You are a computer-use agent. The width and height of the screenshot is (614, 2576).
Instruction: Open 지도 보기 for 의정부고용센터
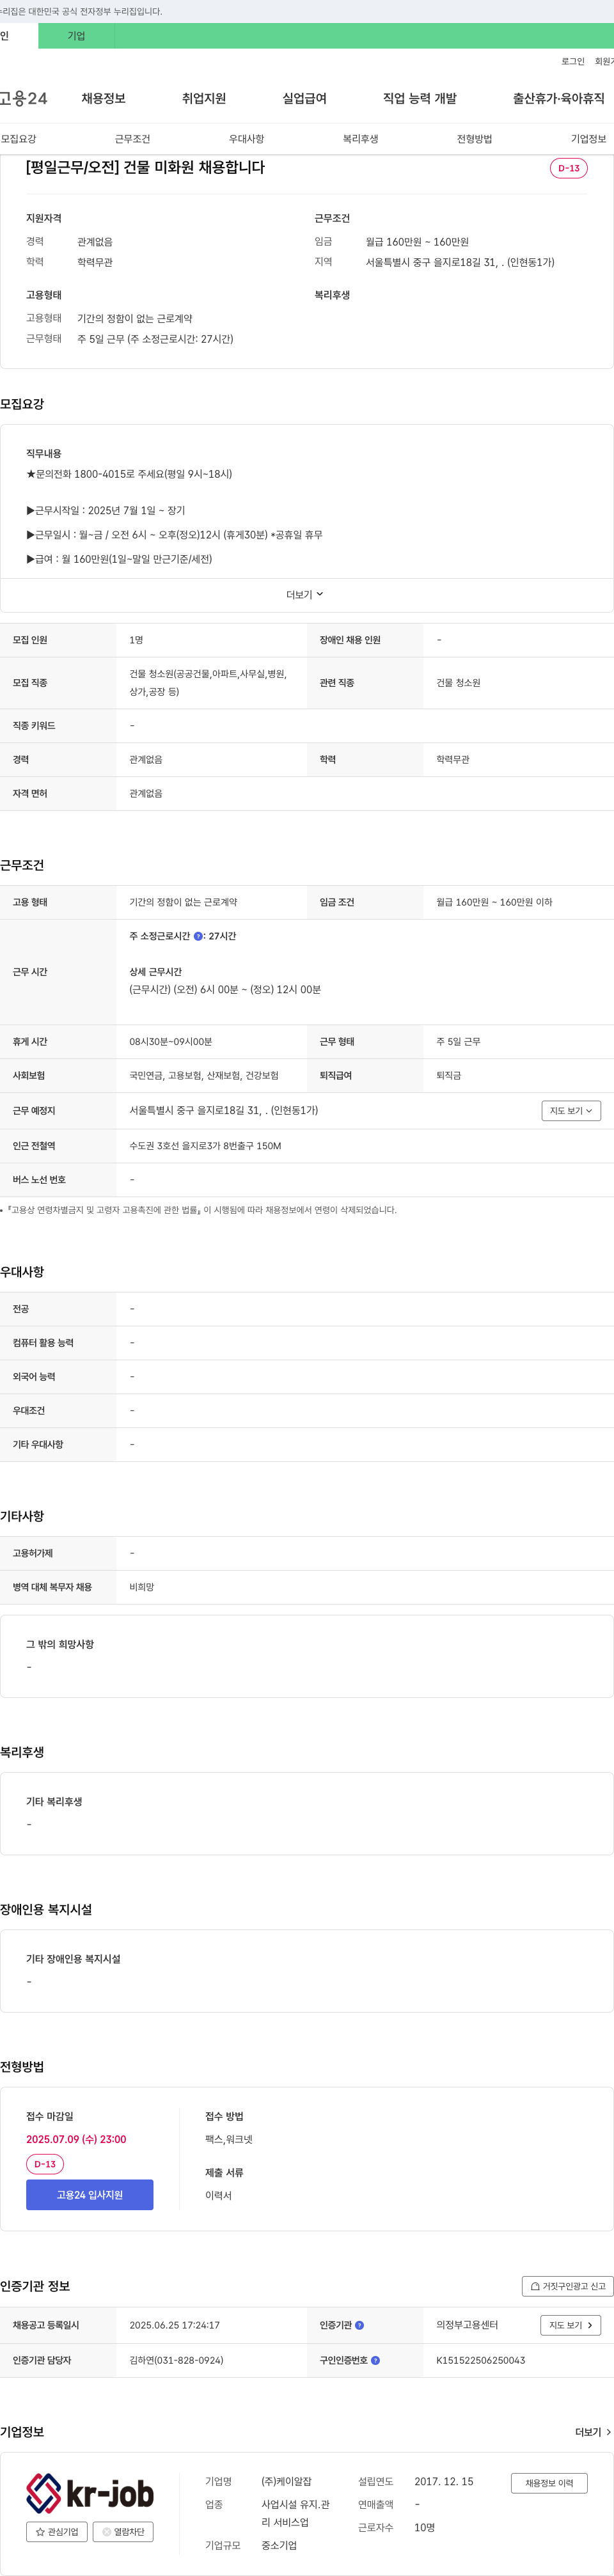point(571,2325)
